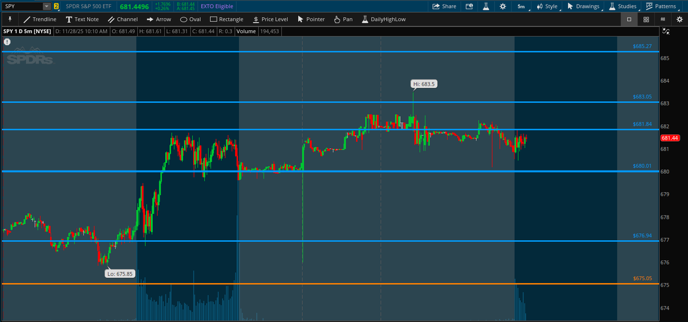Open the Drawings dropdown menu
The height and width of the screenshot is (322, 688).
(x=584, y=6)
